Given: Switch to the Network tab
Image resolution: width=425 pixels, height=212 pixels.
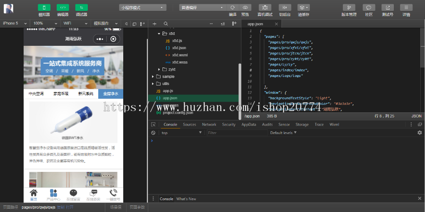Looking at the screenshot, I should point(209,125).
